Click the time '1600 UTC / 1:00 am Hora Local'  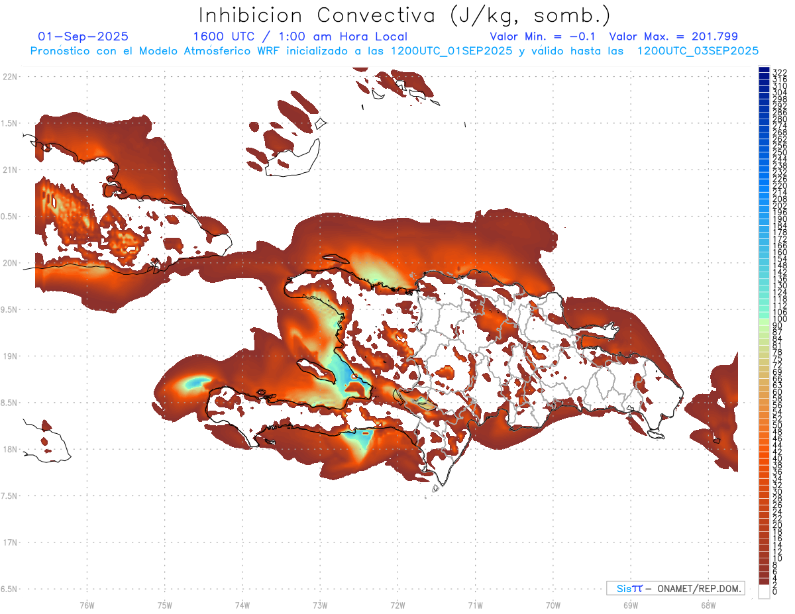click(300, 36)
